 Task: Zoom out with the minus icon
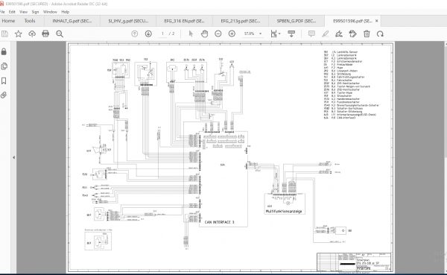click(x=218, y=34)
